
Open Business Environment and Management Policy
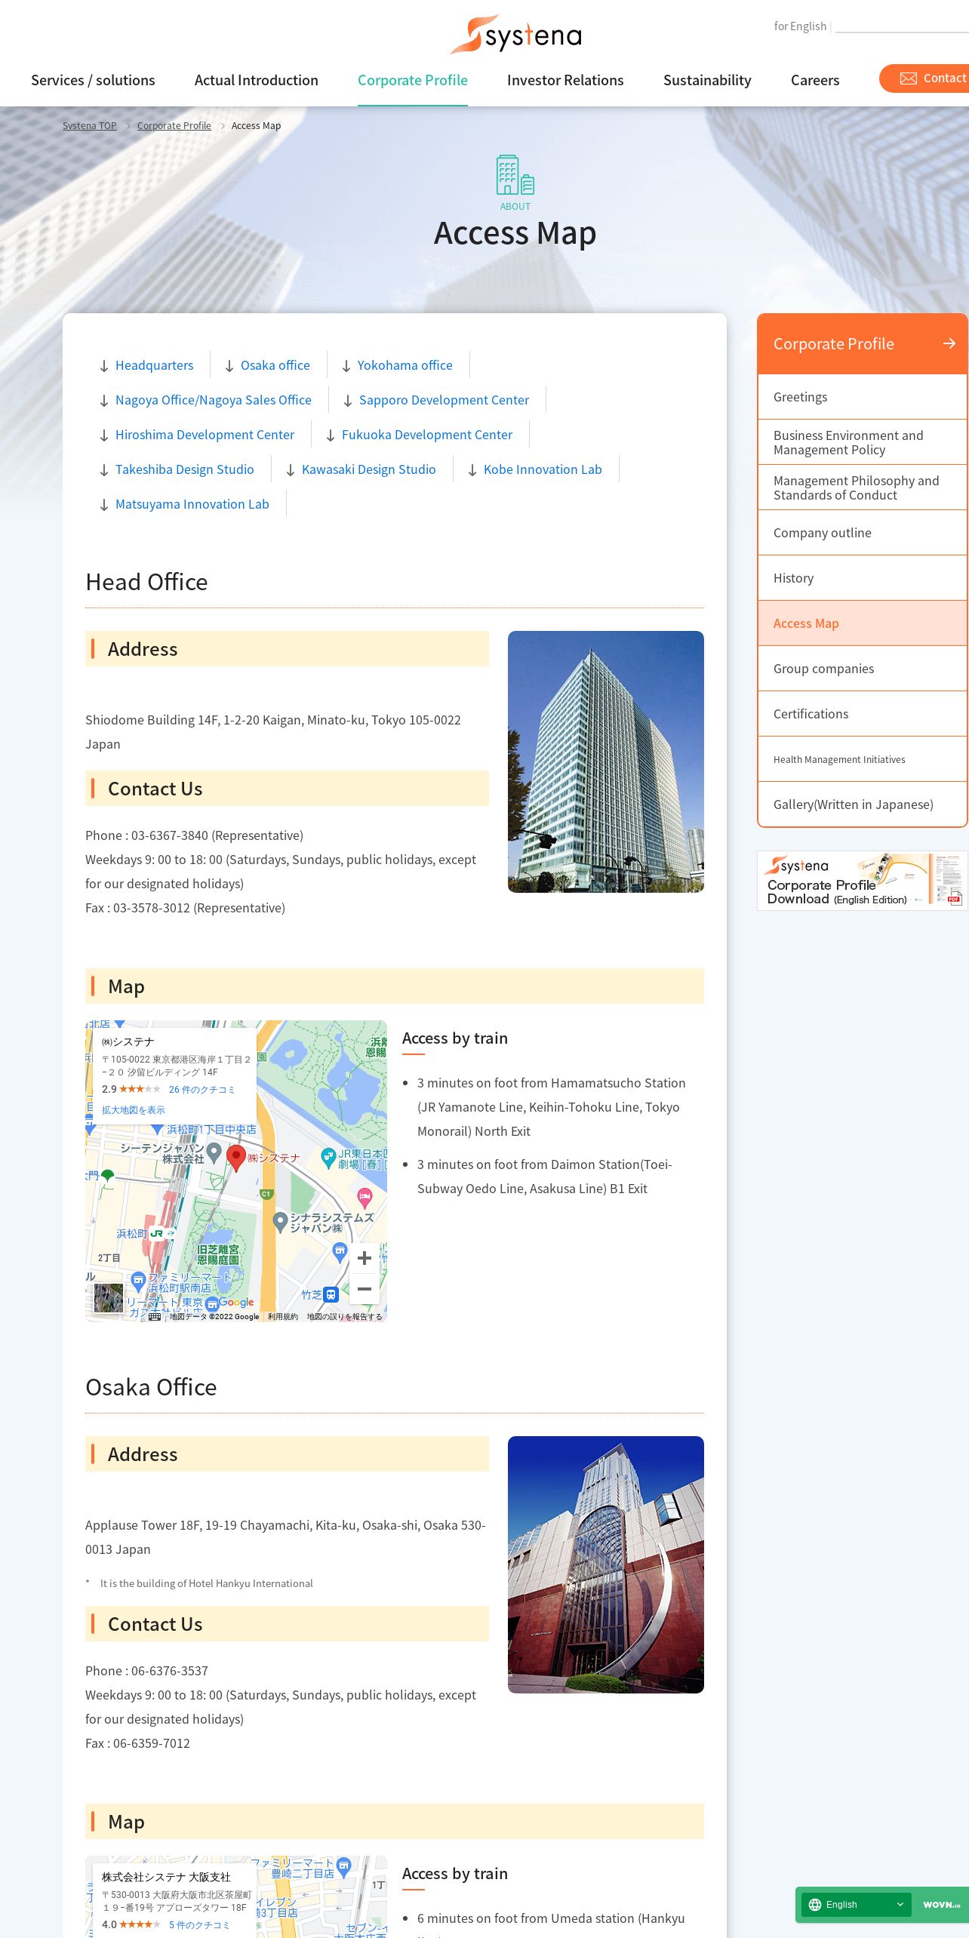pos(863,442)
